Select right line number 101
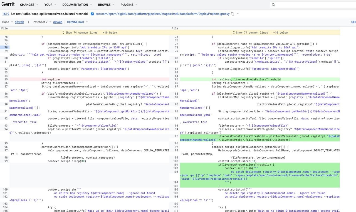Screen dimensions: 356x212 (x=175, y=165)
